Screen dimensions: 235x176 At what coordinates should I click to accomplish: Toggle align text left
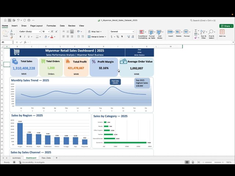coord(64,37)
